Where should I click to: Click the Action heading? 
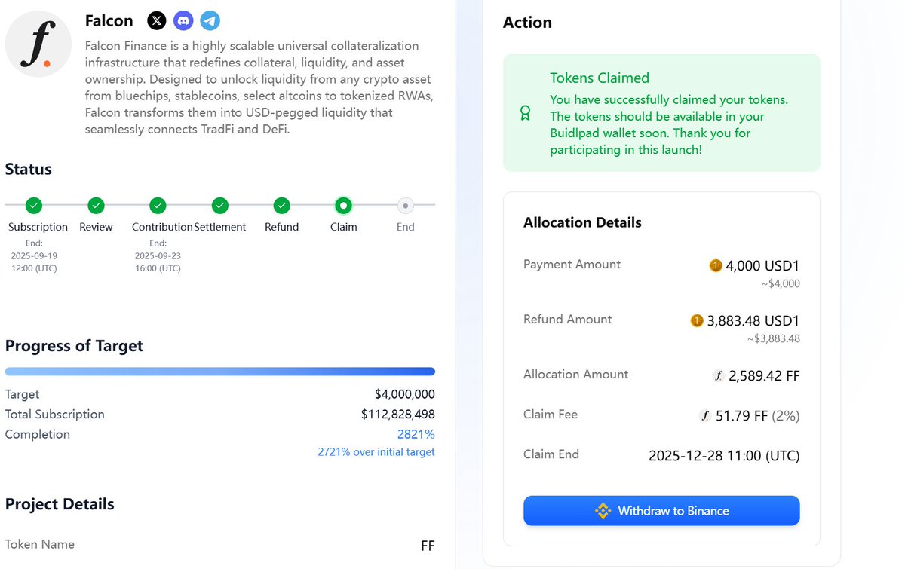pos(527,23)
